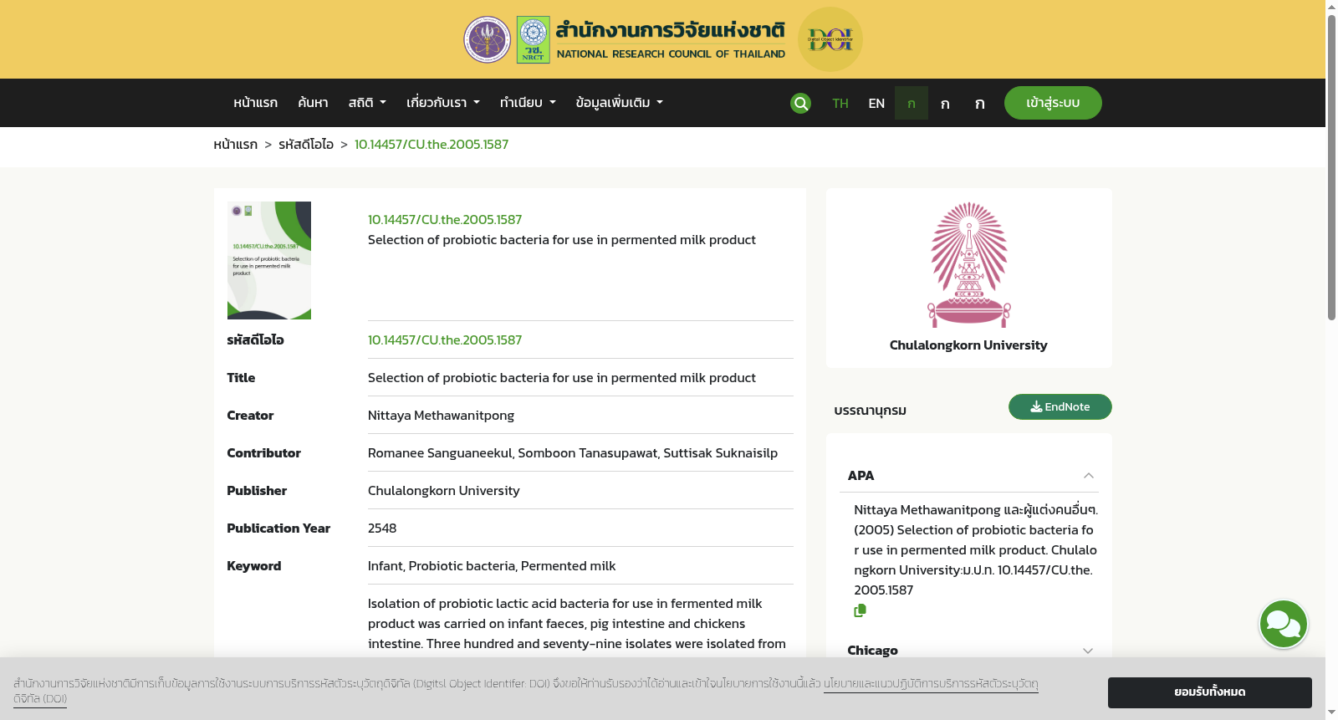
Task: Click the page vertical scrollbar thumb
Action: tap(1331, 166)
